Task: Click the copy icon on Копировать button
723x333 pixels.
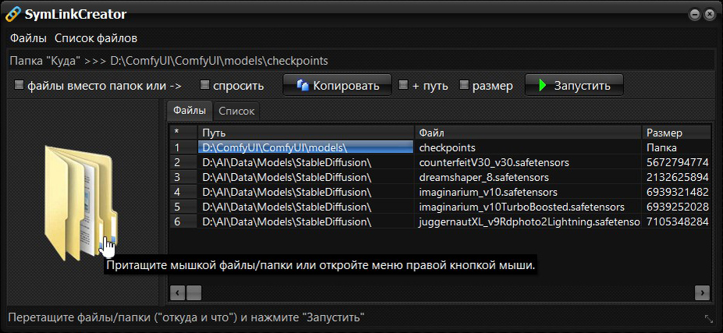Action: pos(303,86)
